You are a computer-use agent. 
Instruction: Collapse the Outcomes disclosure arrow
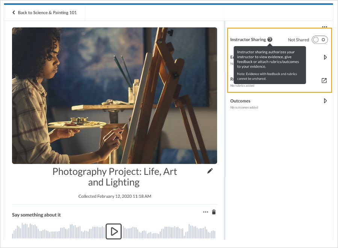pyautogui.click(x=325, y=101)
